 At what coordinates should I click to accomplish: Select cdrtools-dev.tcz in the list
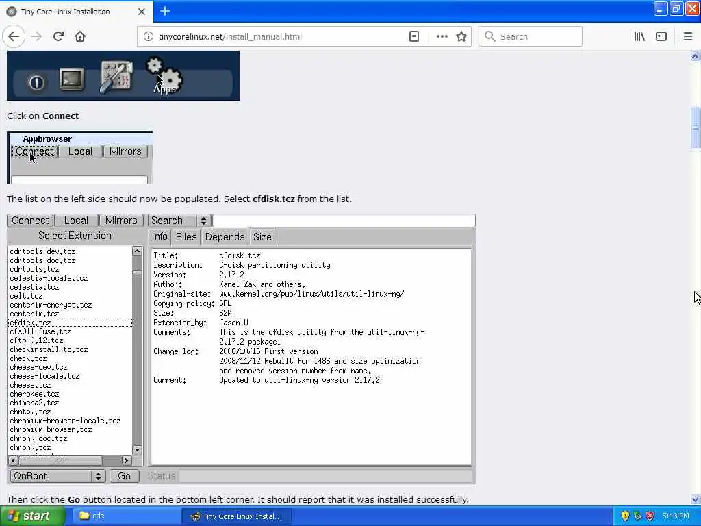click(x=71, y=251)
